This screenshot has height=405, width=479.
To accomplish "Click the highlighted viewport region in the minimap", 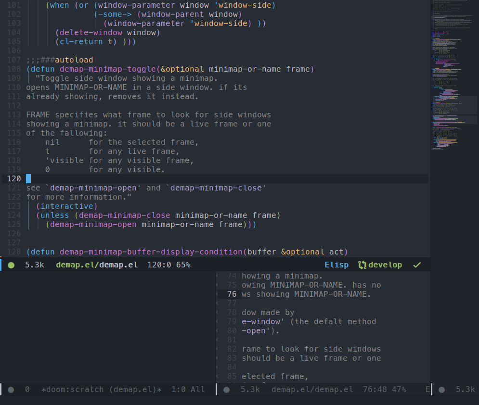I will coord(454,110).
